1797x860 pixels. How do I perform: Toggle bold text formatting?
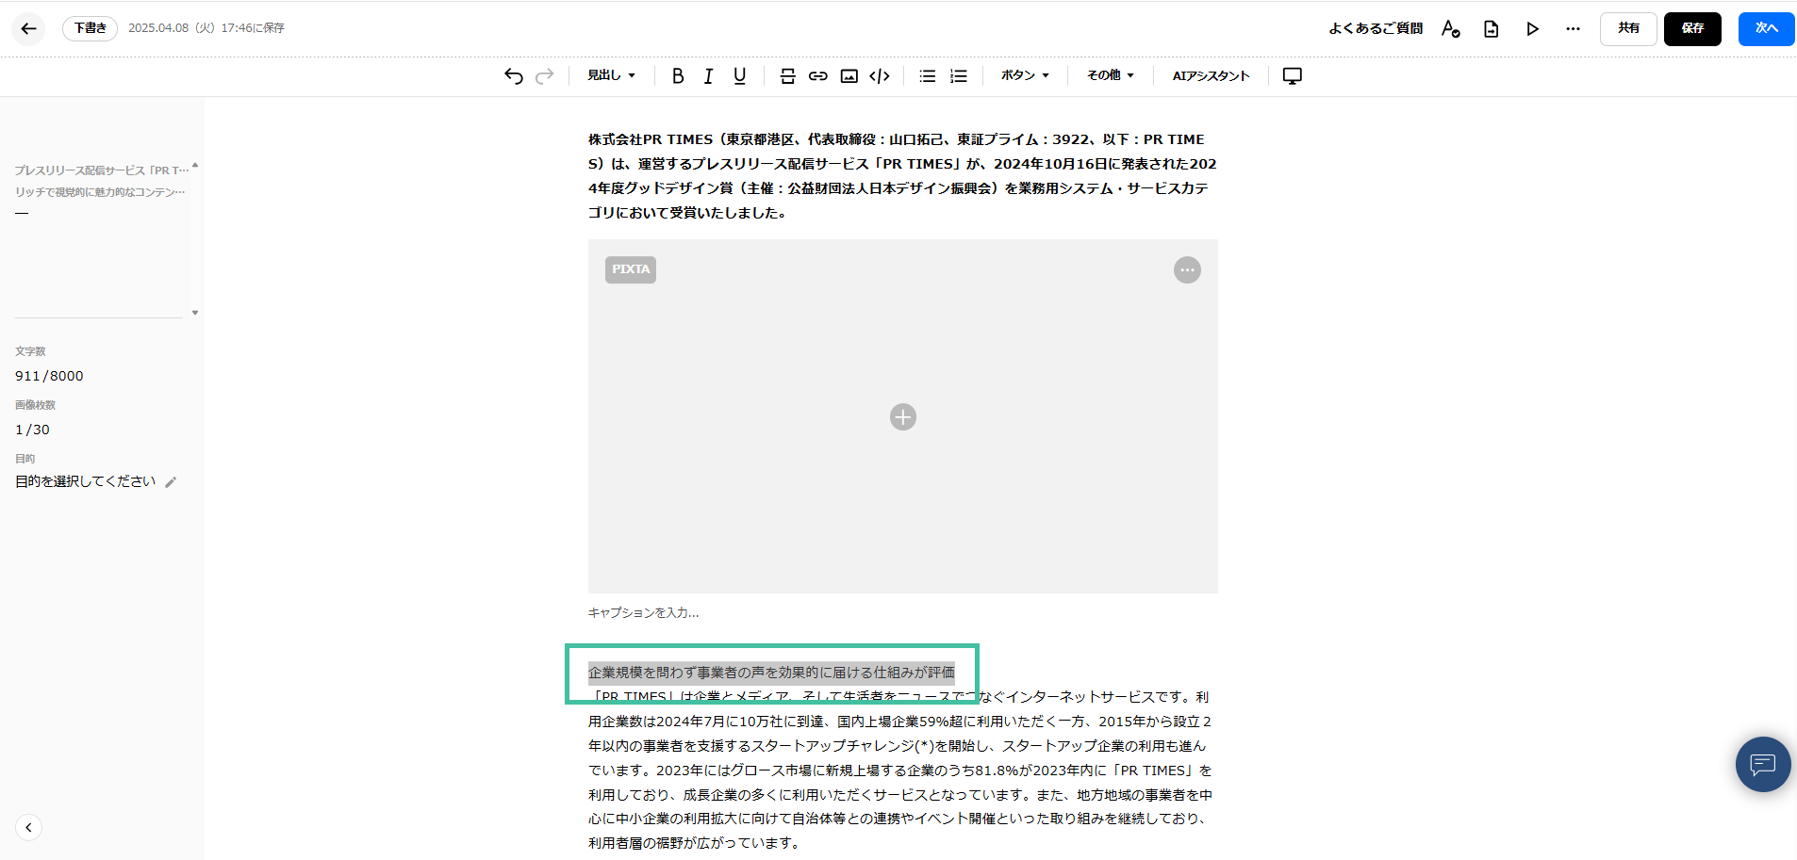click(x=677, y=76)
